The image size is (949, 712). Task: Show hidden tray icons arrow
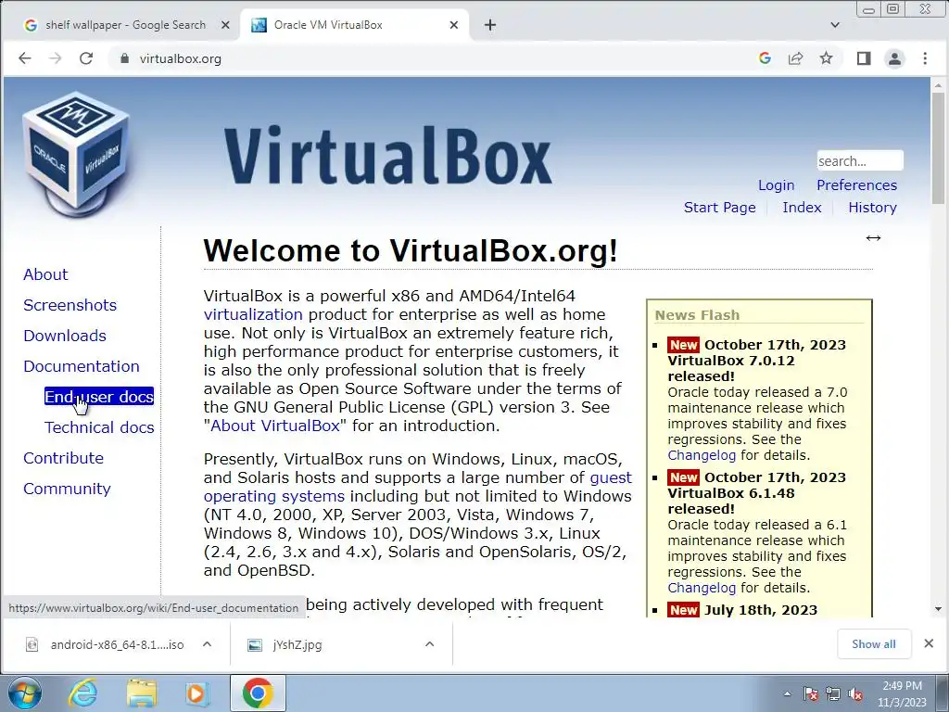[787, 693]
